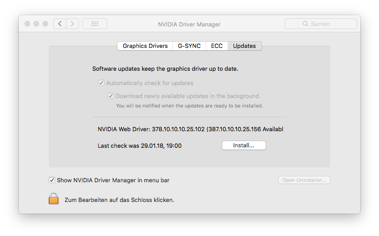Viewport: 379px width, 236px height.
Task: Click the green zoom window button
Action: pos(45,24)
